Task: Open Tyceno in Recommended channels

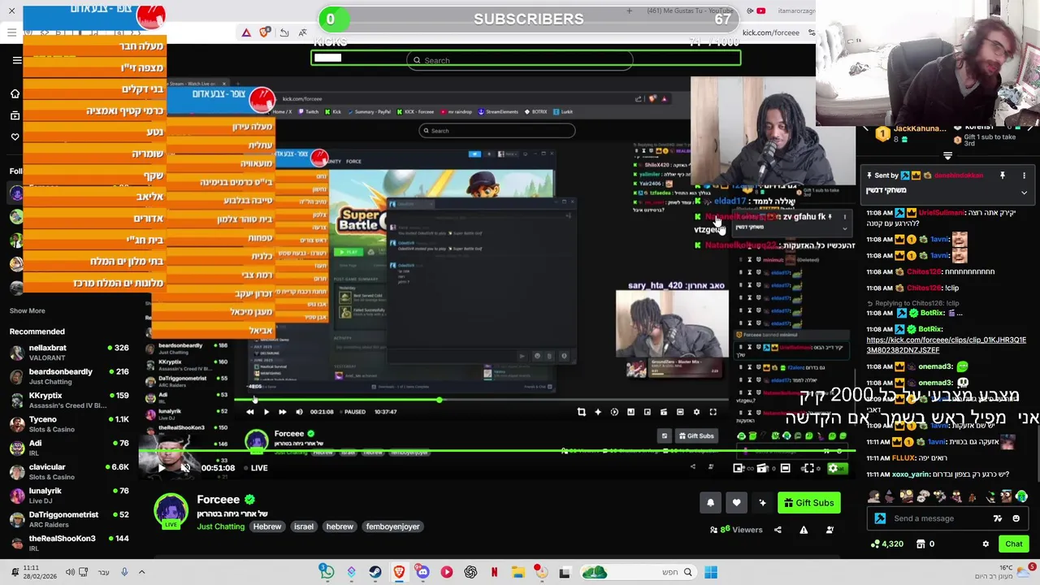Action: pyautogui.click(x=69, y=424)
